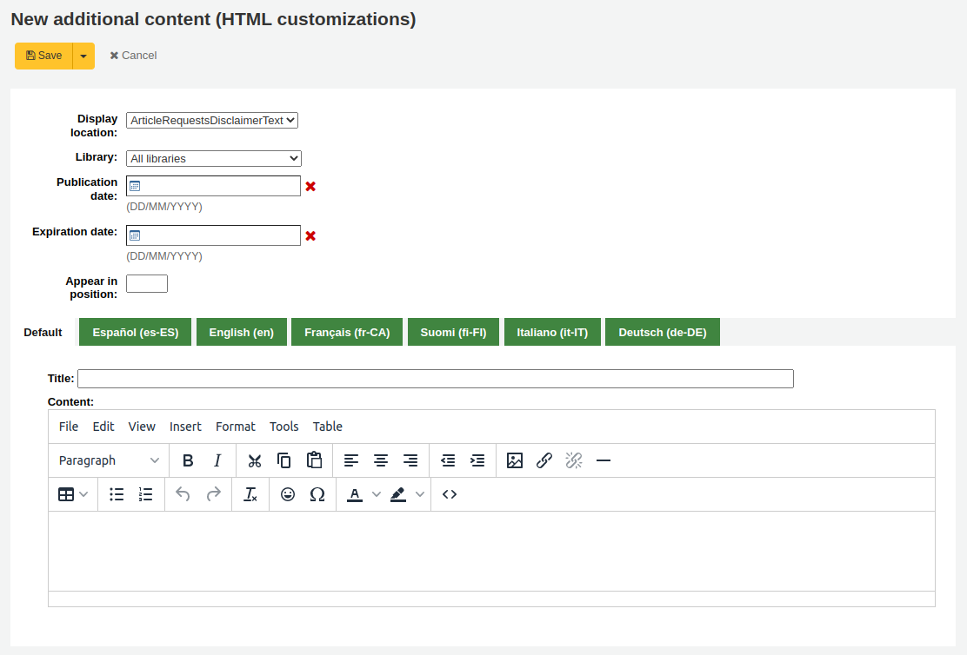Viewport: 967px width, 655px height.
Task: Open the File menu in the editor
Action: [x=69, y=427]
